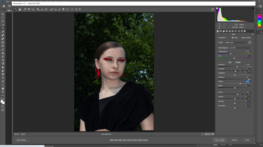Pick the Adjustment Brush tool
Image resolution: width=263 pixels, height=147 pixels.
point(59,9)
